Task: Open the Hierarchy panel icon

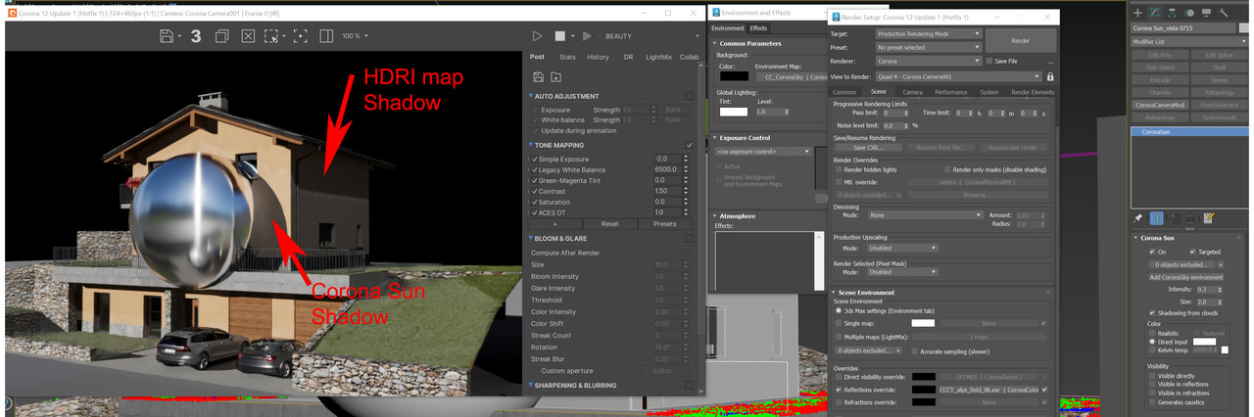Action: [1173, 13]
